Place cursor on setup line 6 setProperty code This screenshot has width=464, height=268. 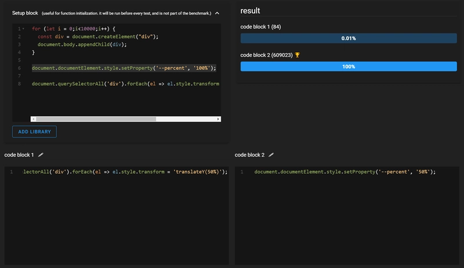tap(124, 68)
